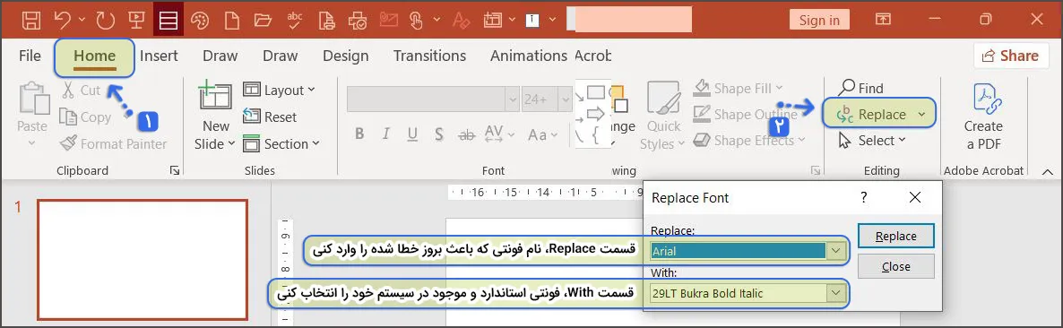Collapse the ribbon chevron
1063x328 pixels.
click(1047, 171)
